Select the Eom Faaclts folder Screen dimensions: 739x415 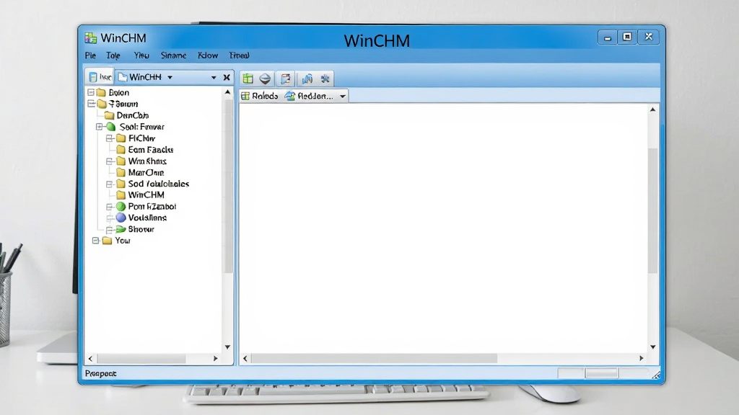[x=145, y=150]
